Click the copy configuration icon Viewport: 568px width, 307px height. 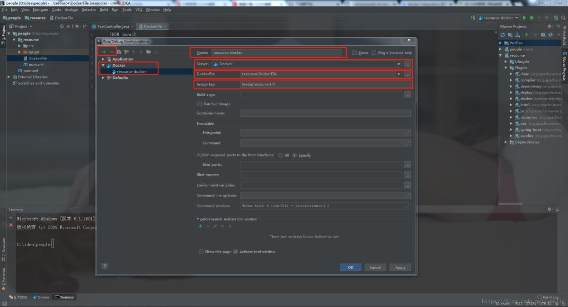tap(119, 52)
